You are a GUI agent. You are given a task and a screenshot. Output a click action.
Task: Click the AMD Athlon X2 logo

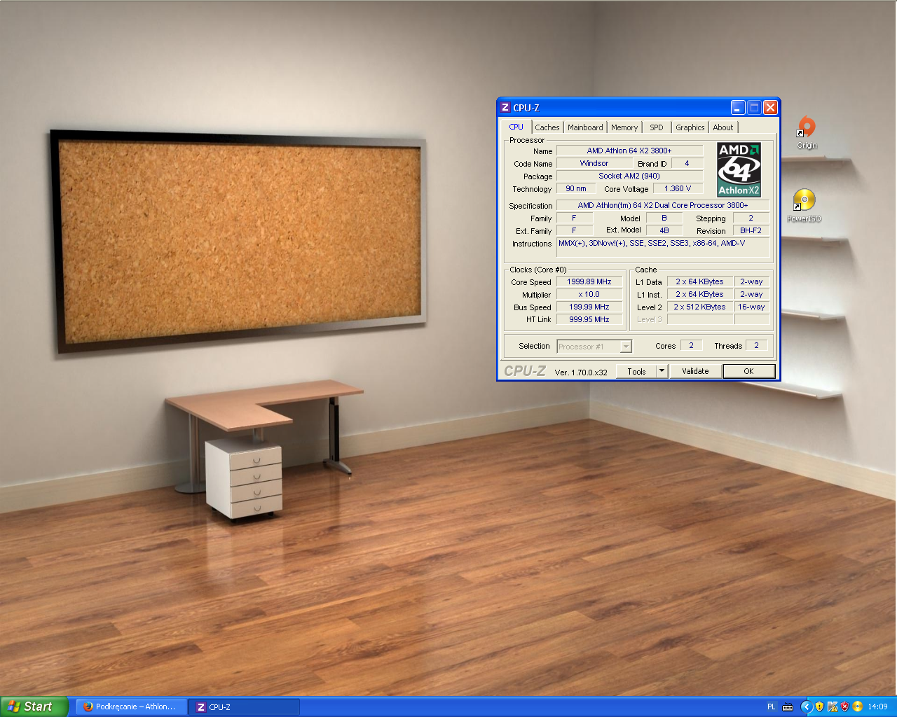739,170
